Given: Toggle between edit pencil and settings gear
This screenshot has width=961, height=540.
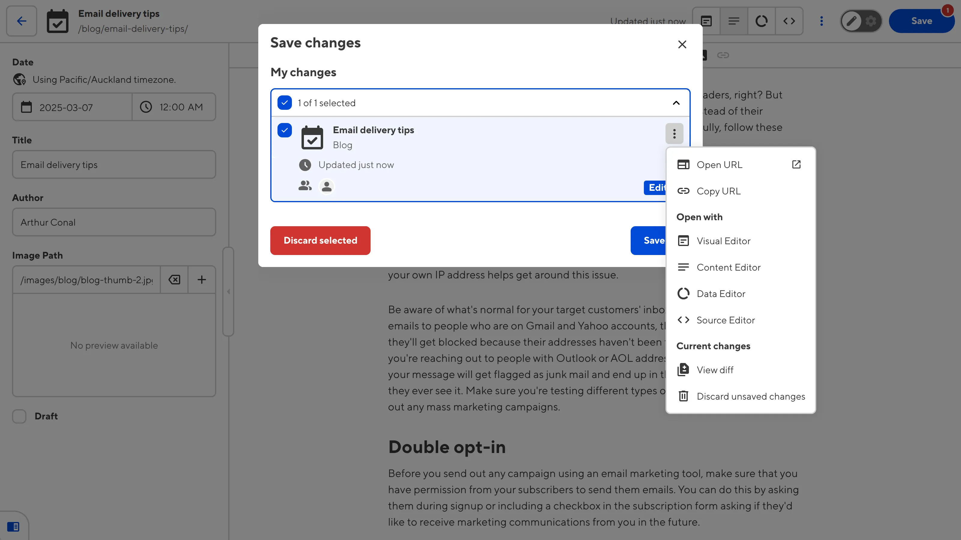Looking at the screenshot, I should tap(861, 21).
